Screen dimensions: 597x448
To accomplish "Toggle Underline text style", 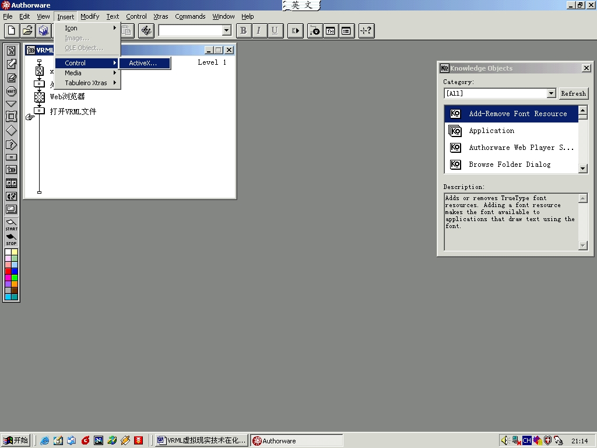I will 275,31.
